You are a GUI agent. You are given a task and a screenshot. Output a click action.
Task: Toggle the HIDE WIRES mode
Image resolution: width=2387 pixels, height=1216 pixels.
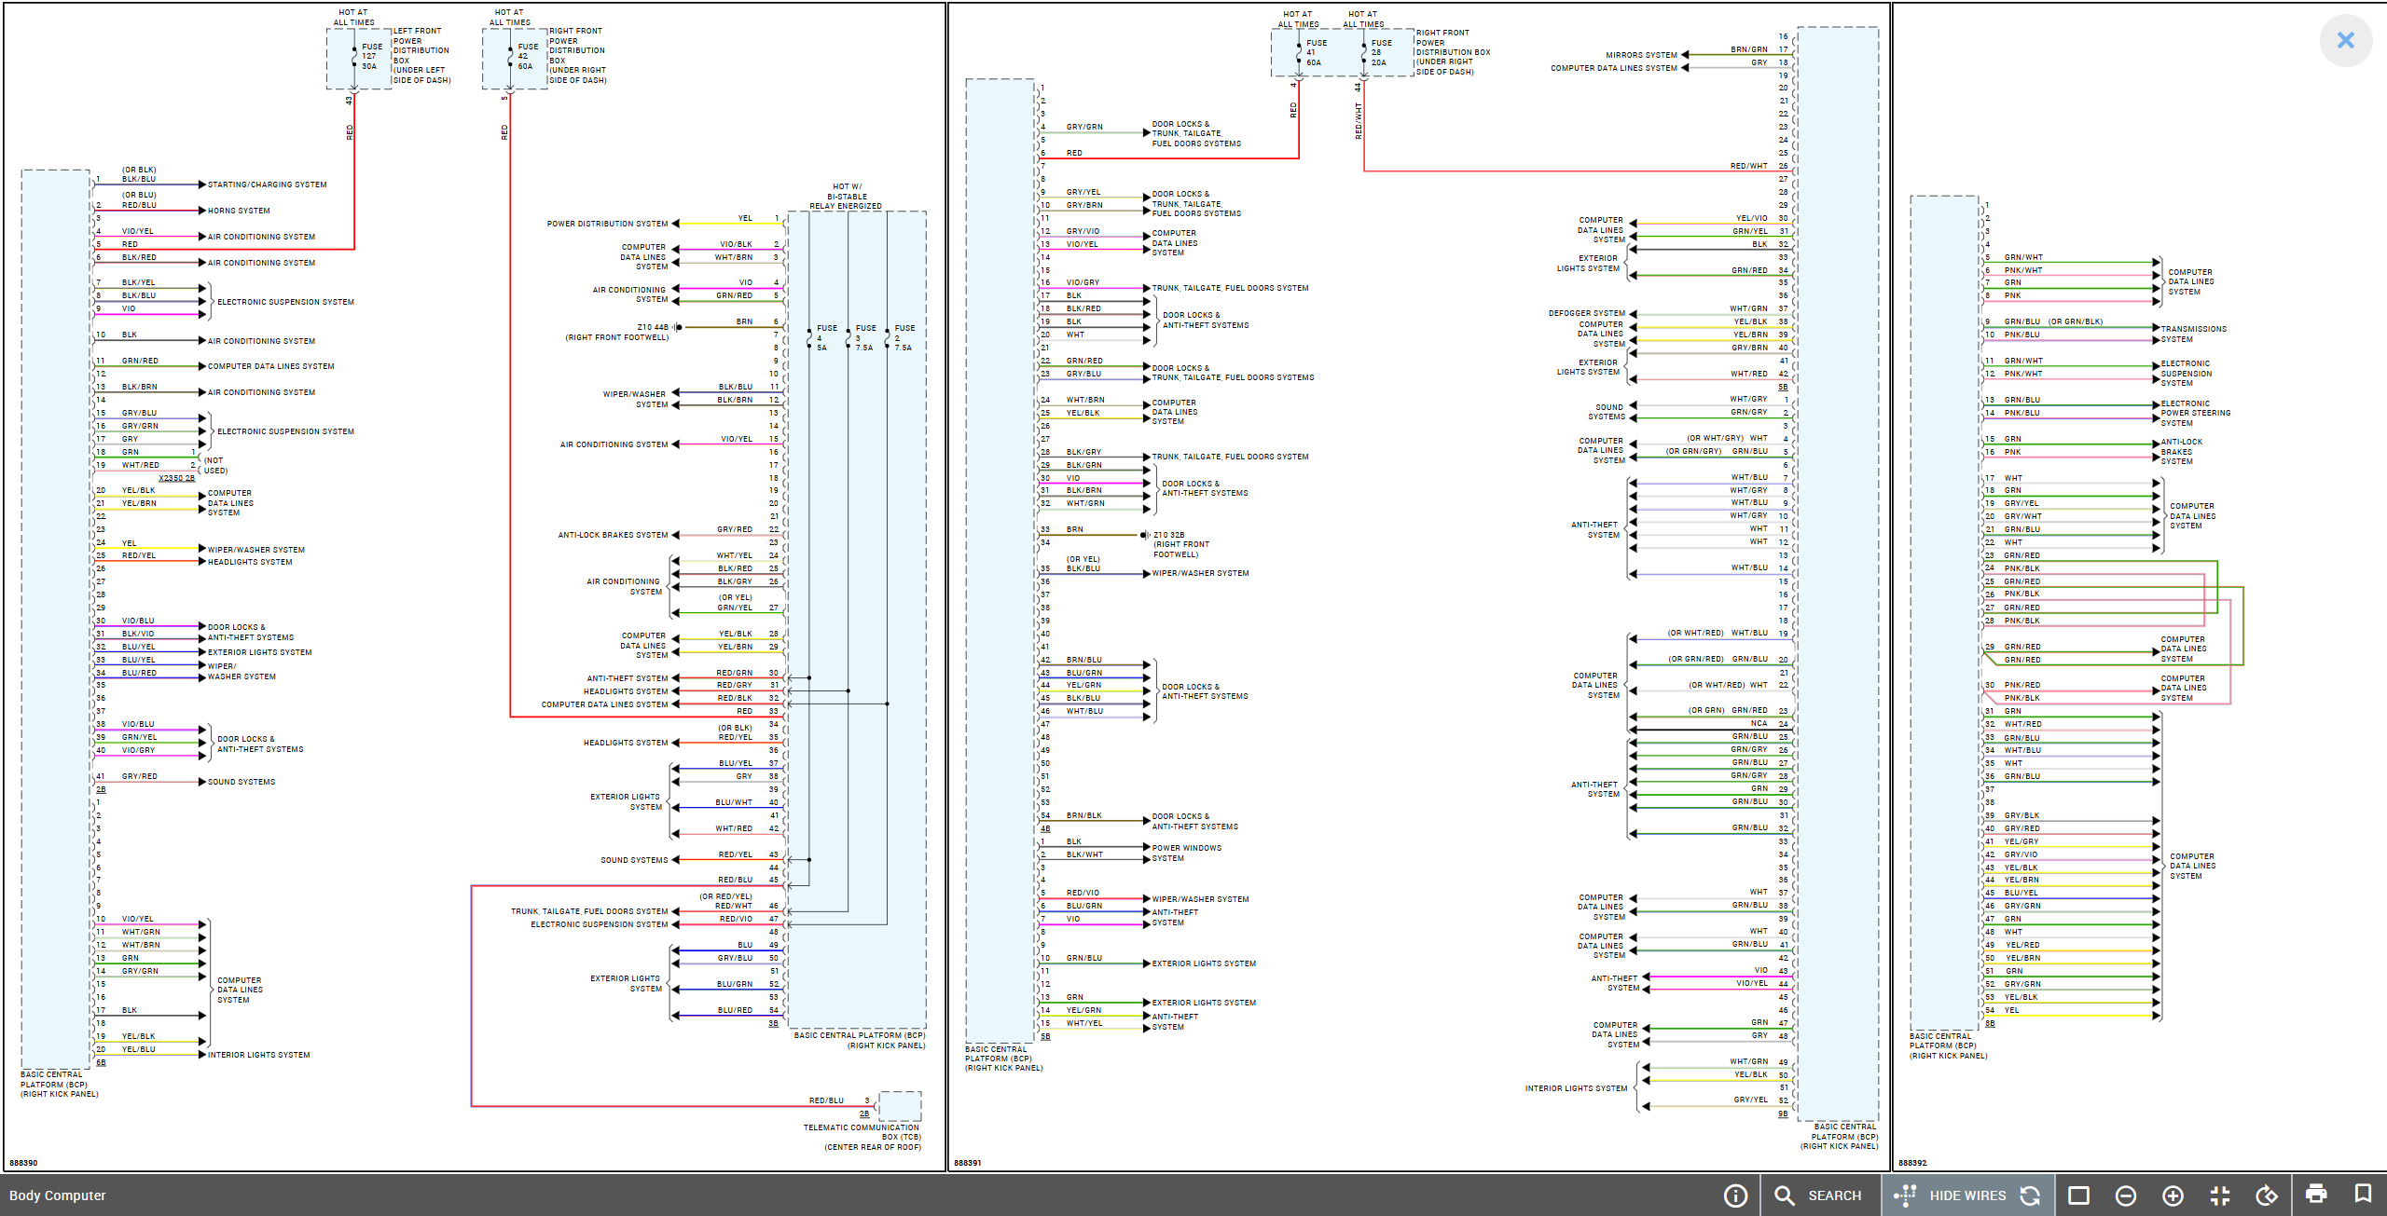(1966, 1196)
